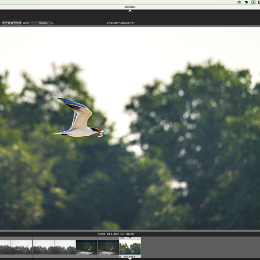Click the reject rating filter icon

pyautogui.click(x=3, y=23)
